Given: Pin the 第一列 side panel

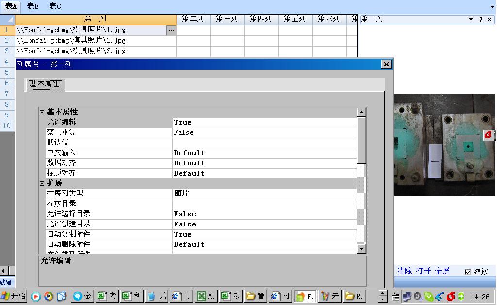Looking at the screenshot, I should point(480,19).
